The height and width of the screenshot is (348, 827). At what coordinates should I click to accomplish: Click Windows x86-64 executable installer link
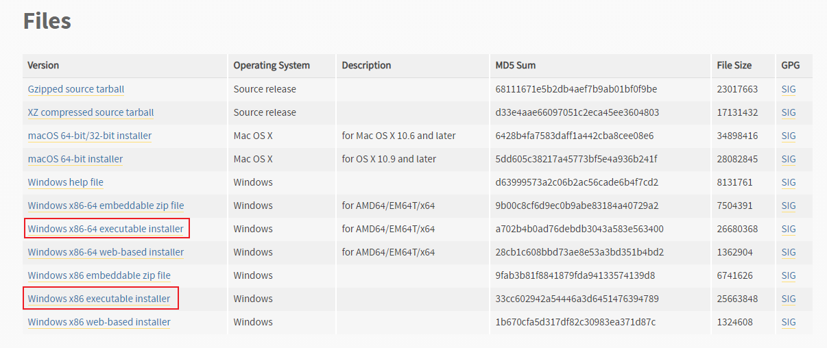(106, 229)
